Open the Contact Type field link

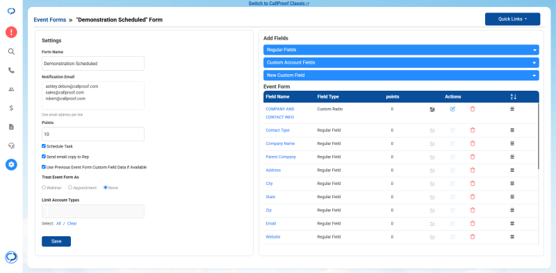point(277,130)
